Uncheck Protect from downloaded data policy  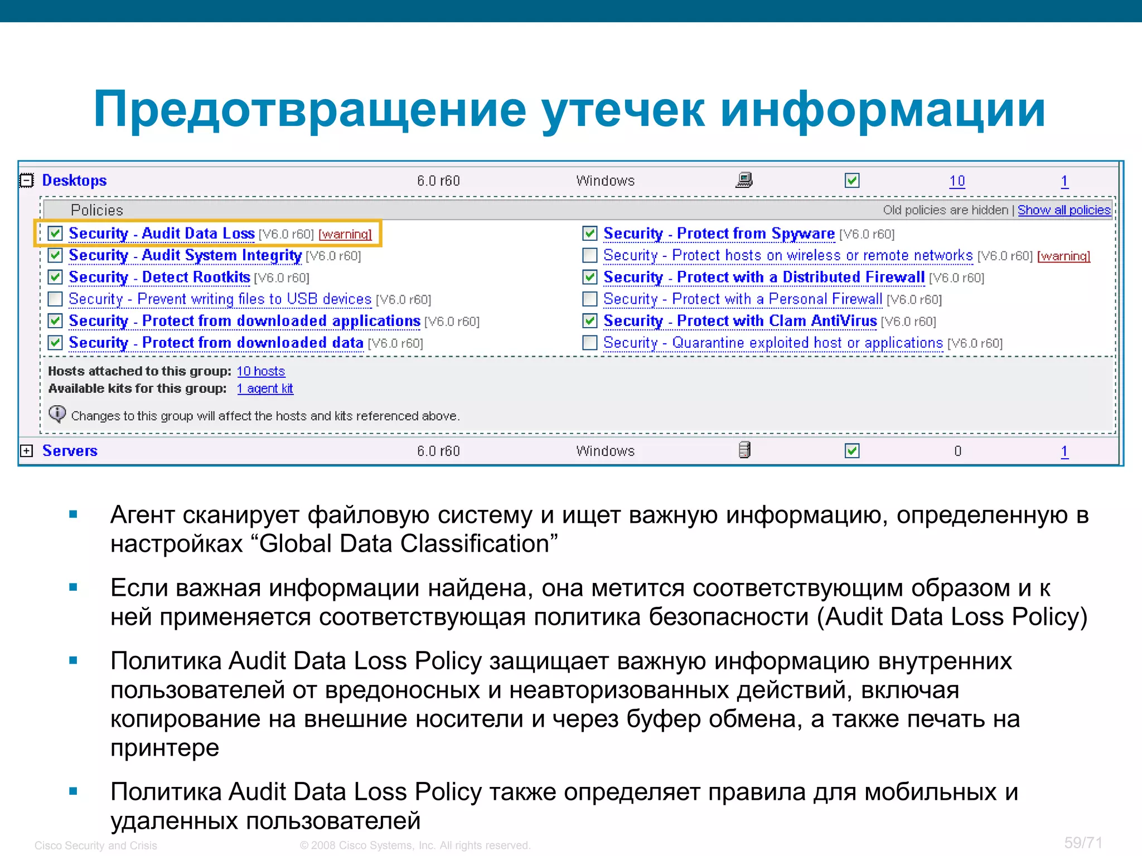coord(55,343)
